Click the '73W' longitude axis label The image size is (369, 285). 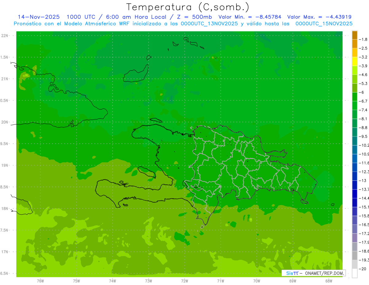tap(149, 281)
